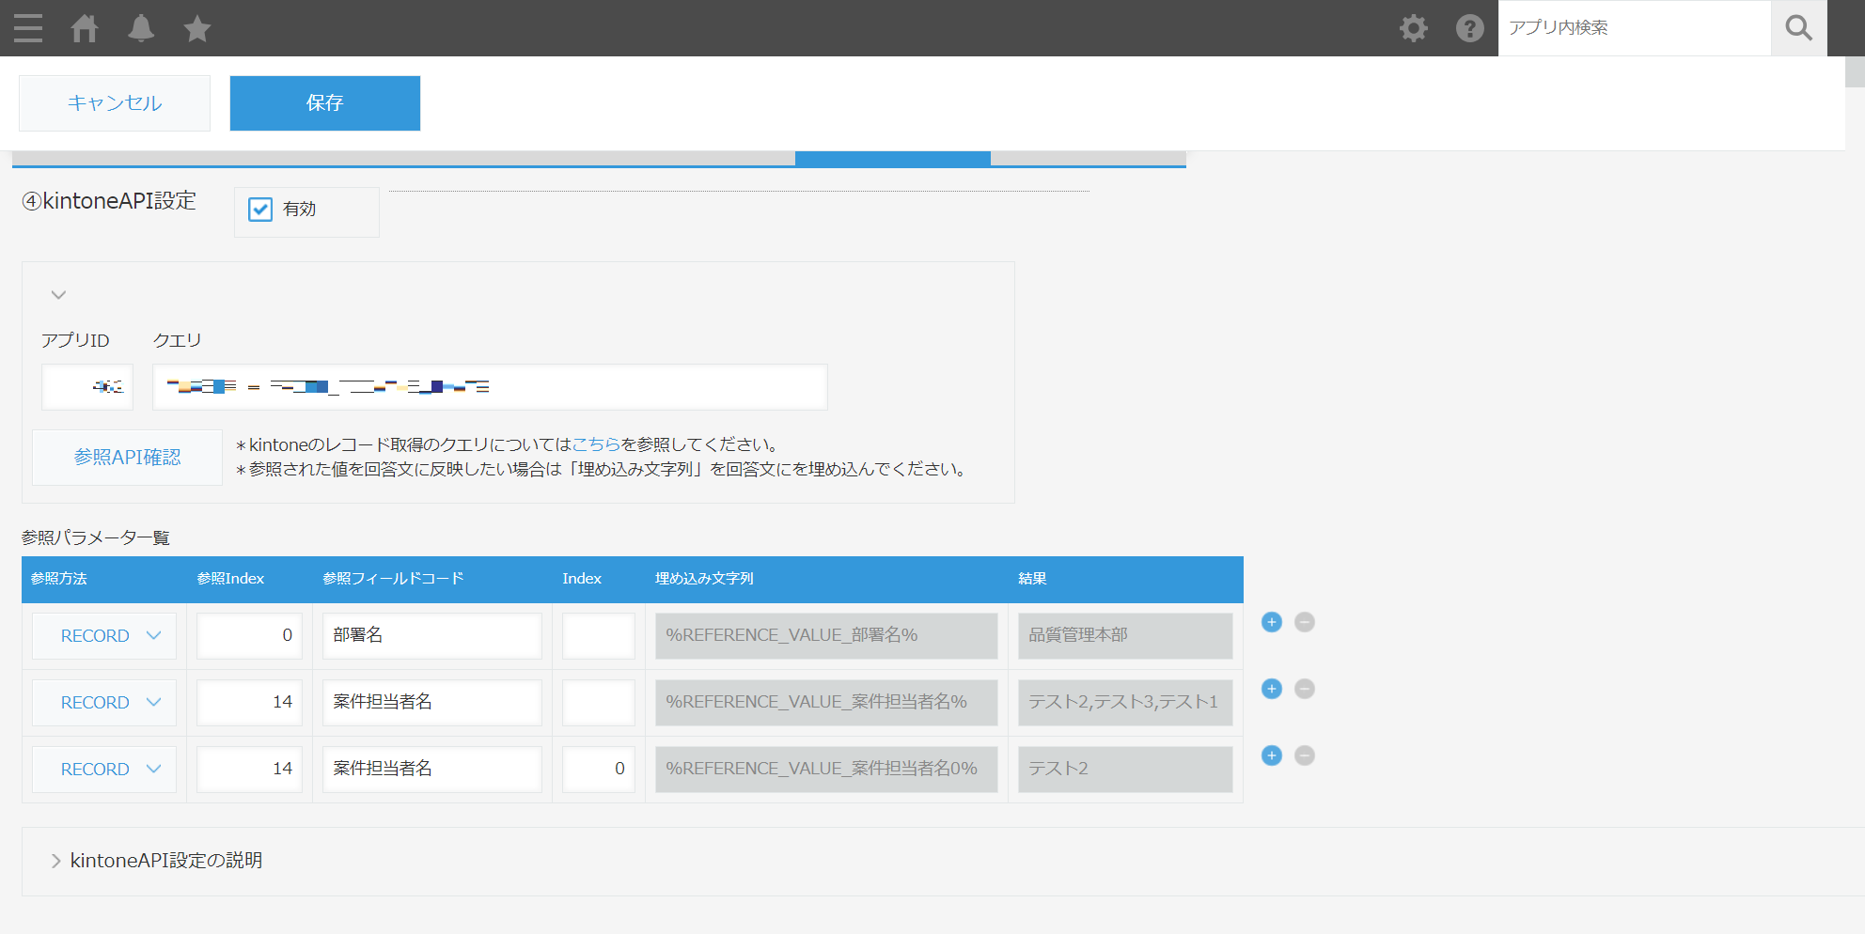The height and width of the screenshot is (934, 1865).
Task: Open notifications bell
Action: (x=141, y=28)
